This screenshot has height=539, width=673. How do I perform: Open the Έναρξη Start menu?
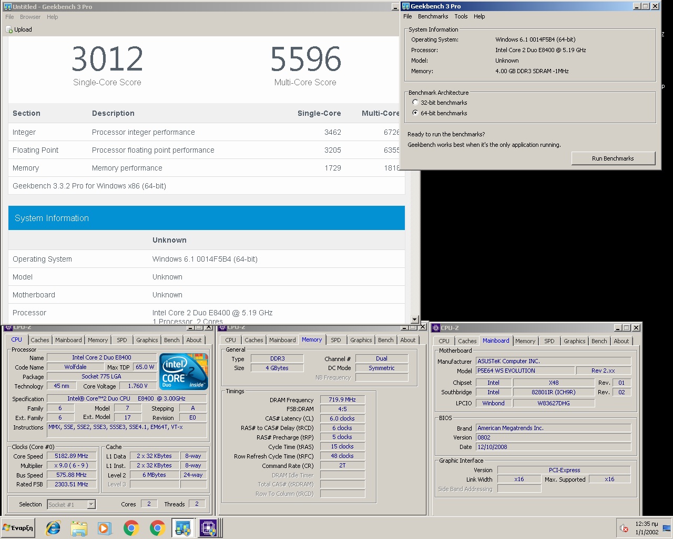click(18, 528)
